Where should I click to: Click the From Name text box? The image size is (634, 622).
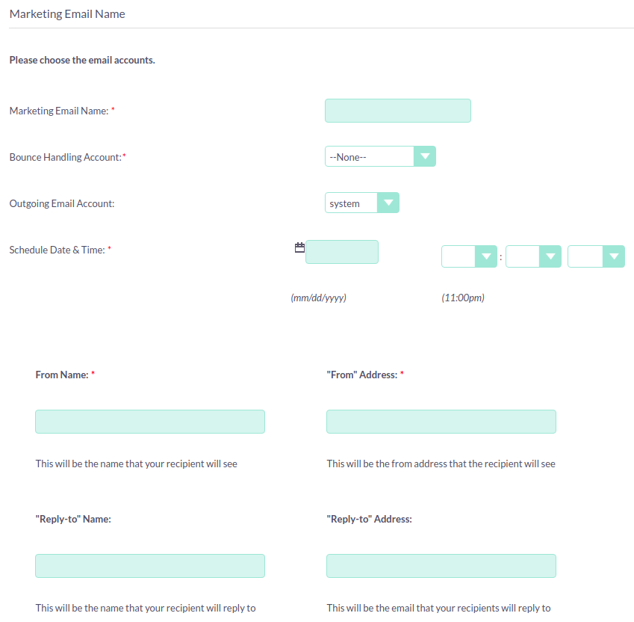[x=149, y=421]
